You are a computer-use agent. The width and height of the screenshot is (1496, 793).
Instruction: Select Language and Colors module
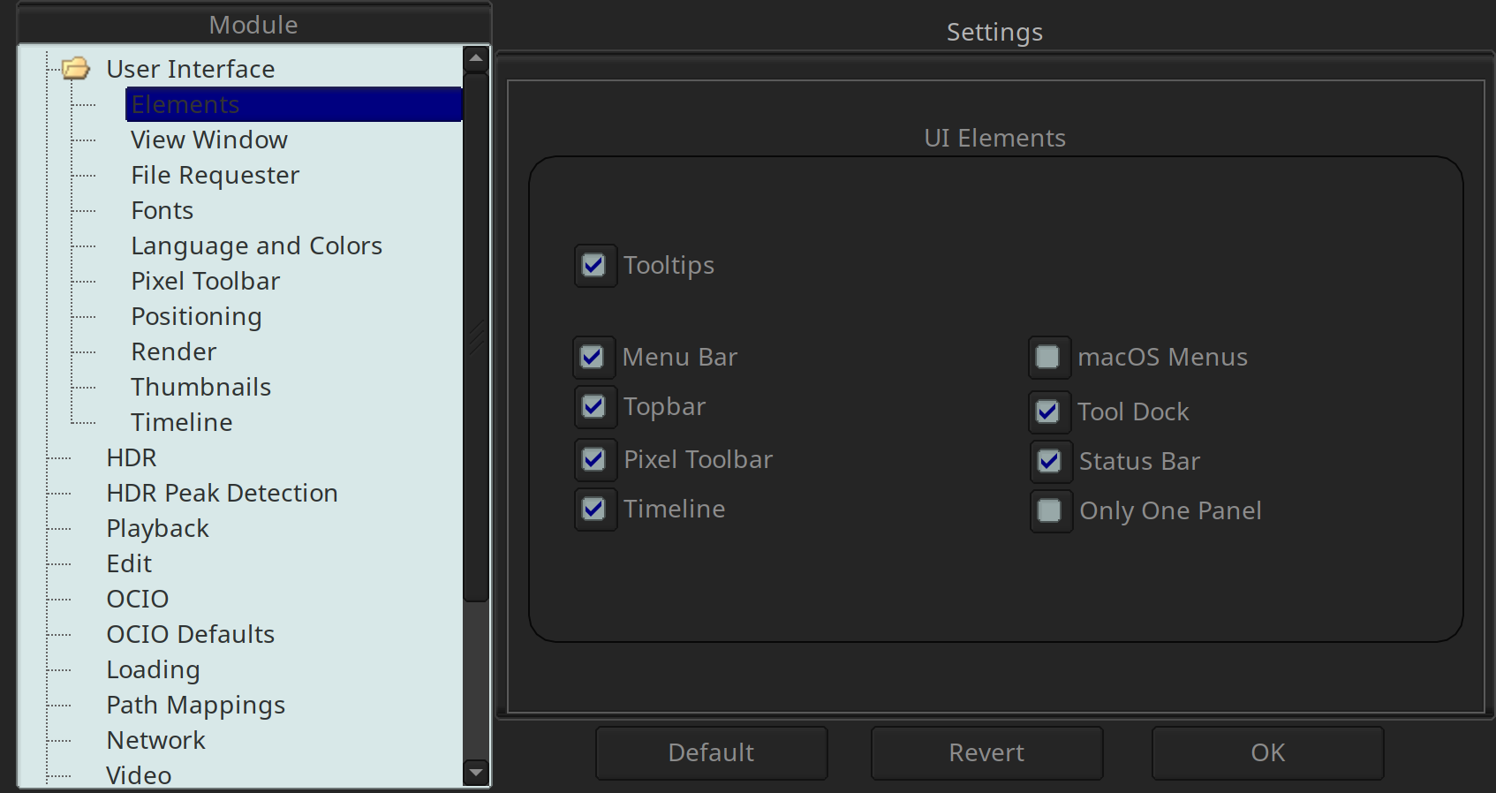(257, 245)
